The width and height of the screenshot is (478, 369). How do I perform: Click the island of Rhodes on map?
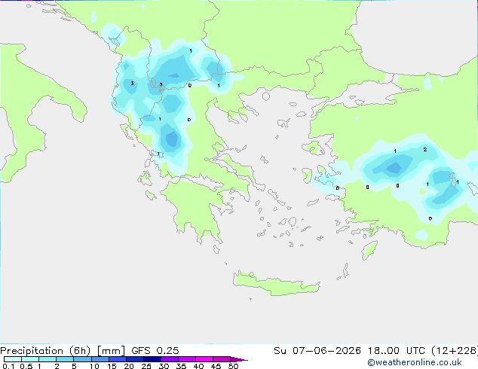[x=369, y=250]
